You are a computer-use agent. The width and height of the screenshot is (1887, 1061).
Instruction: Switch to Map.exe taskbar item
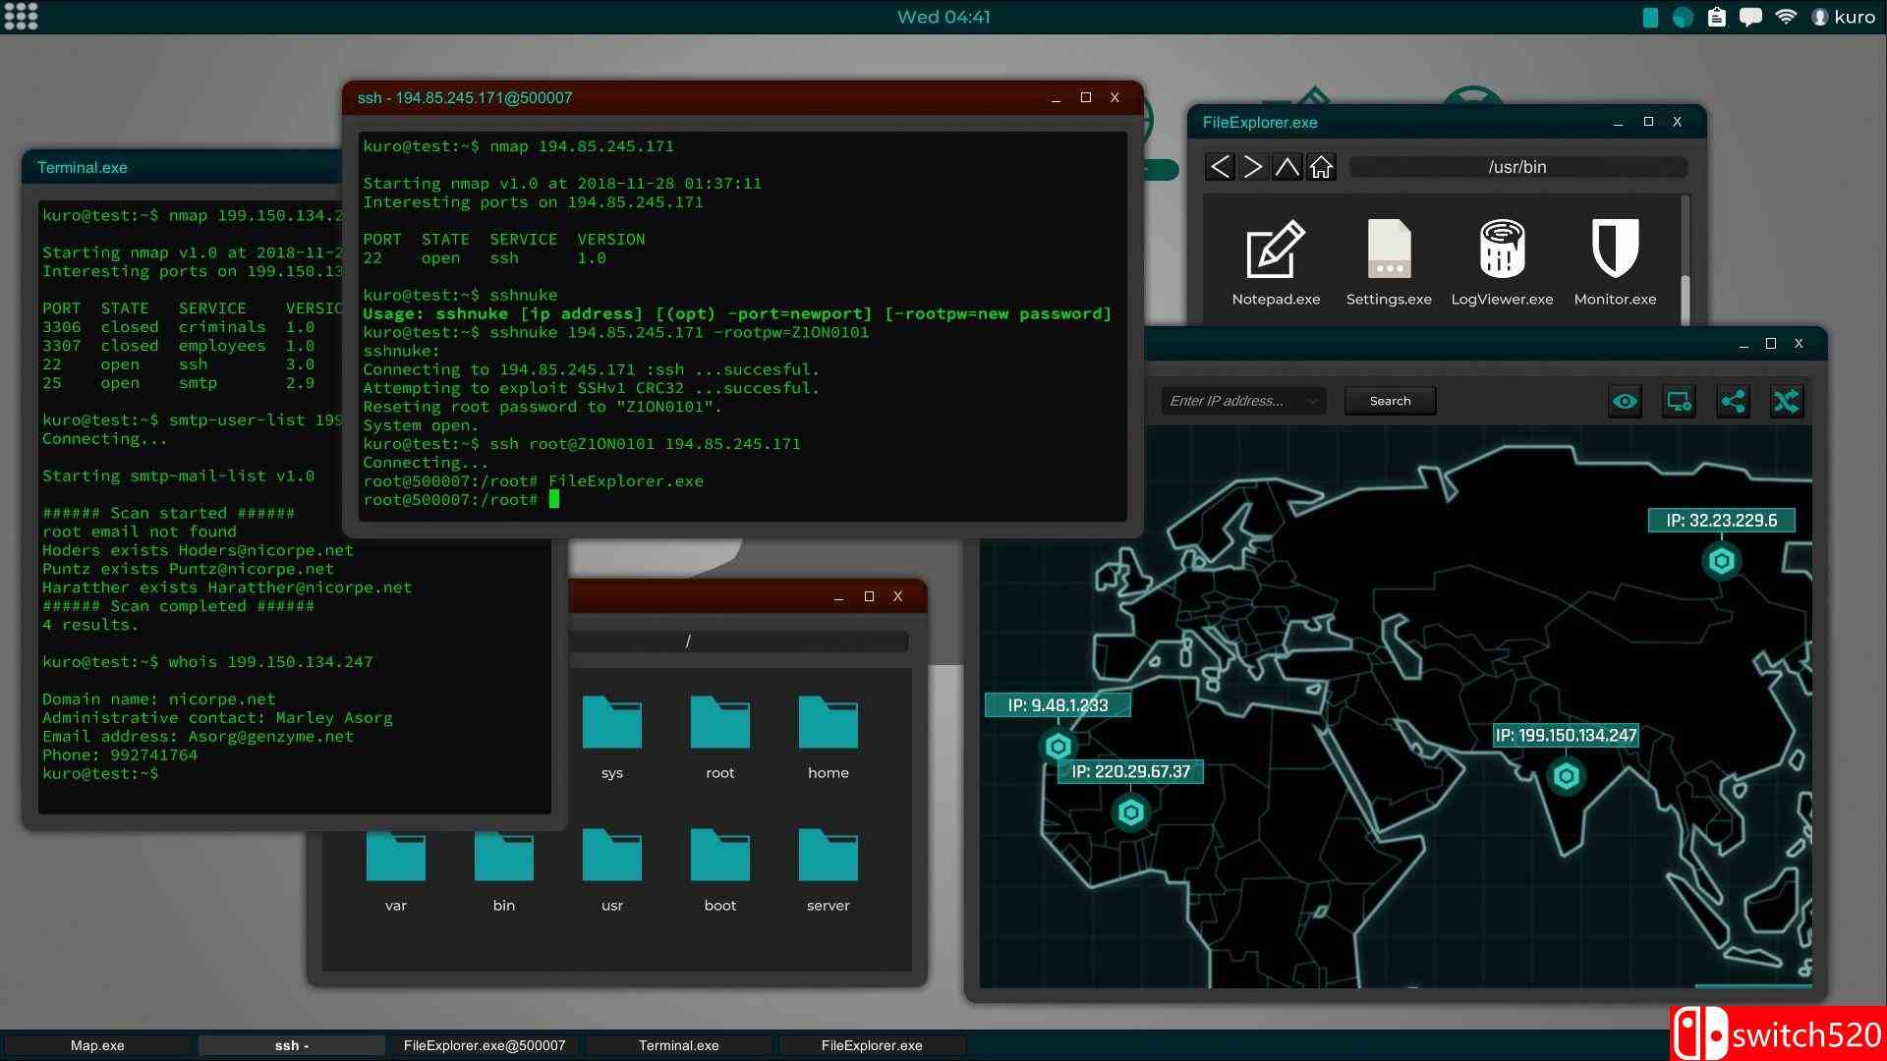(97, 1045)
